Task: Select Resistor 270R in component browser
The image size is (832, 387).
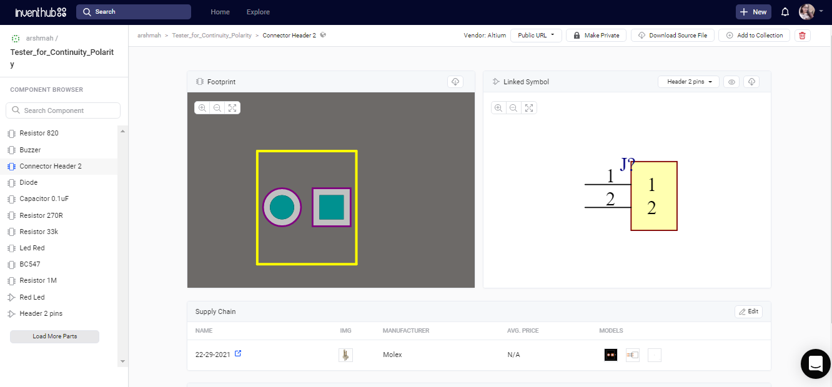Action: 41,215
